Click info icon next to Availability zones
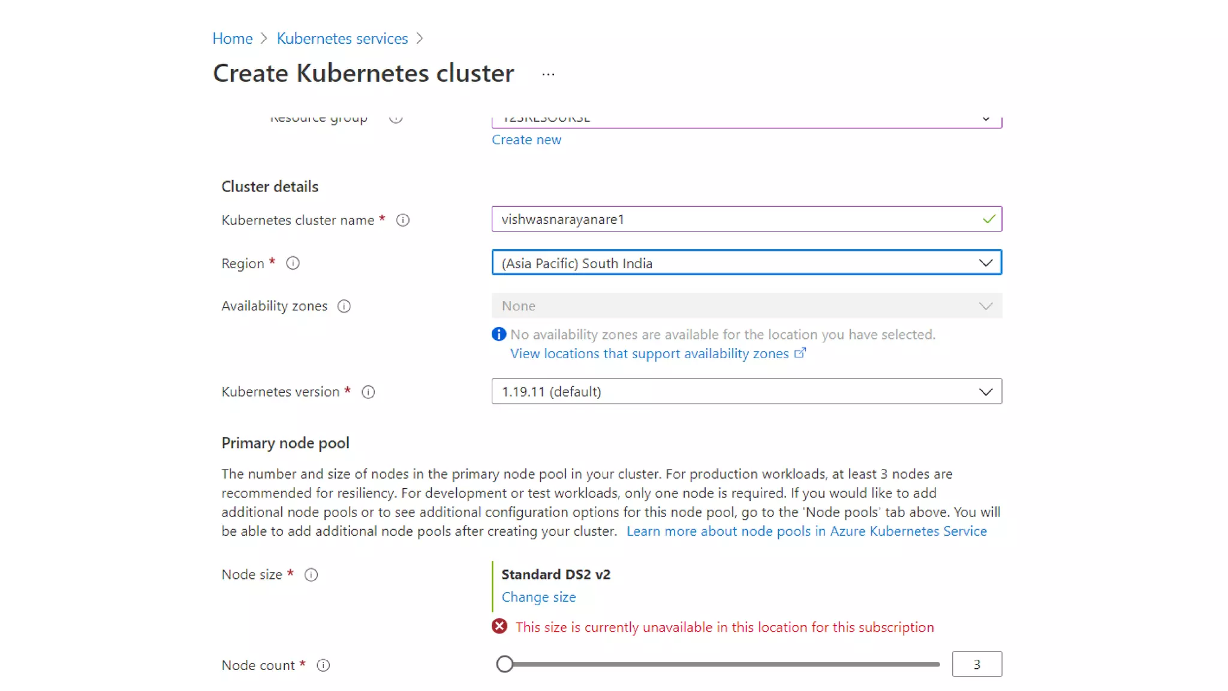 344,307
